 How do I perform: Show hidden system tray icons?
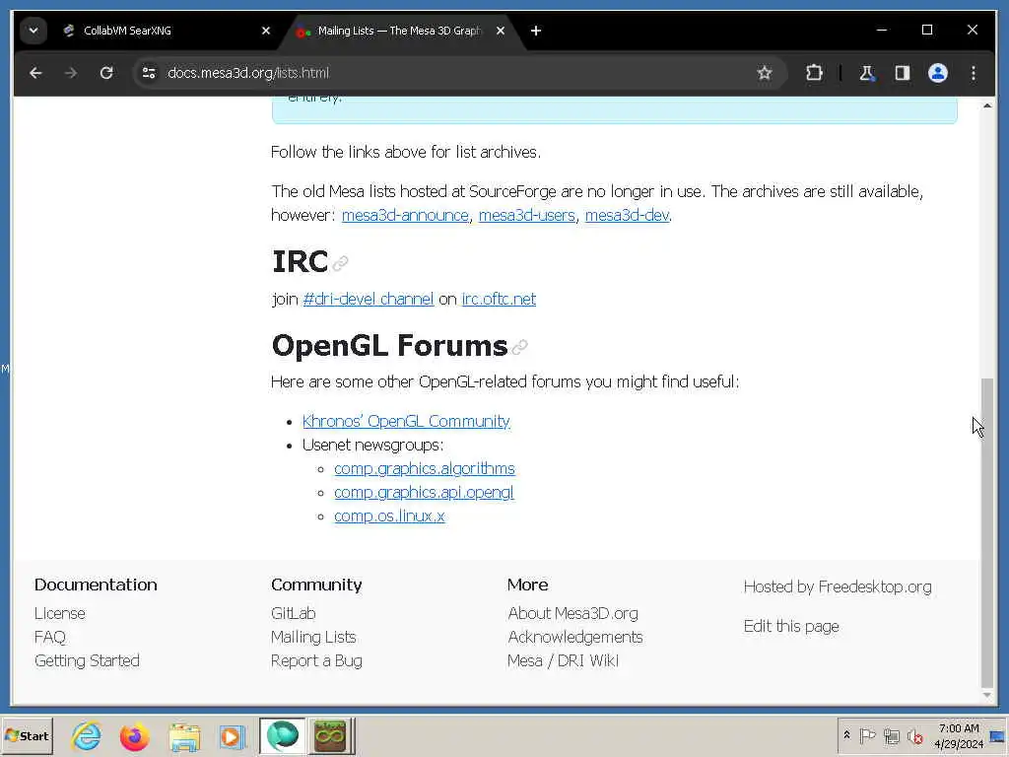[x=846, y=735]
